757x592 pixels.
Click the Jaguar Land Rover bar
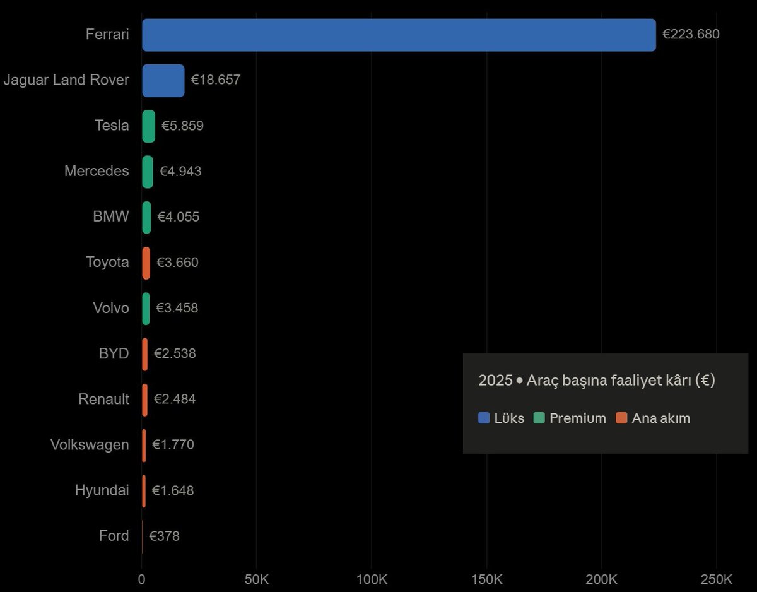click(x=163, y=80)
